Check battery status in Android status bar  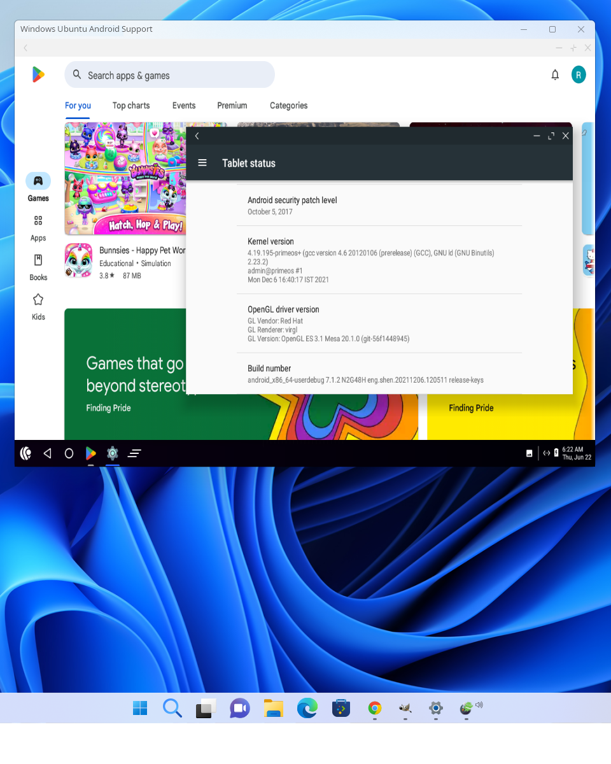tap(556, 453)
